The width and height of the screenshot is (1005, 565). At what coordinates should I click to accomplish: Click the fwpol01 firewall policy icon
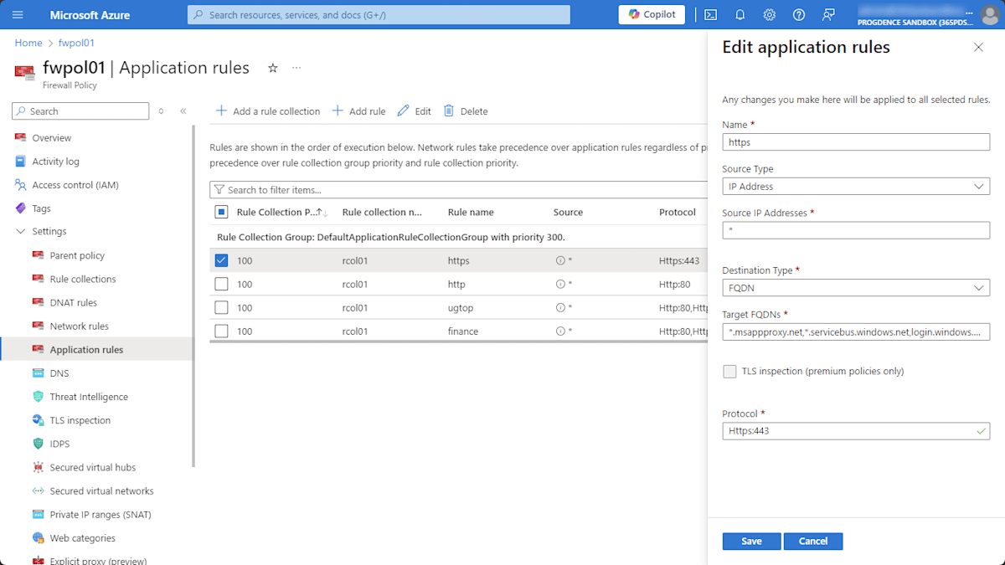25,72
